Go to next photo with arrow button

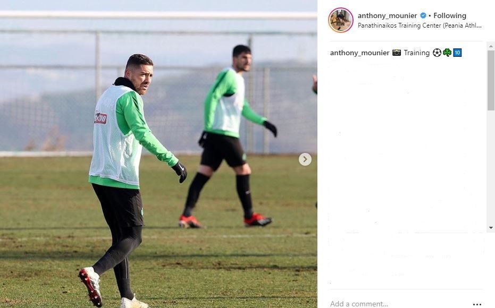click(x=305, y=159)
